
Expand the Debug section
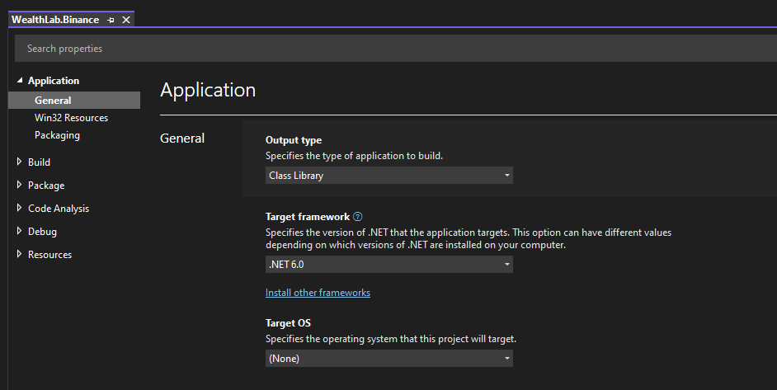click(19, 231)
